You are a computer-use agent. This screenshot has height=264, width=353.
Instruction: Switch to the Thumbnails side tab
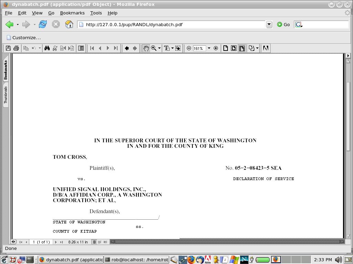6,95
